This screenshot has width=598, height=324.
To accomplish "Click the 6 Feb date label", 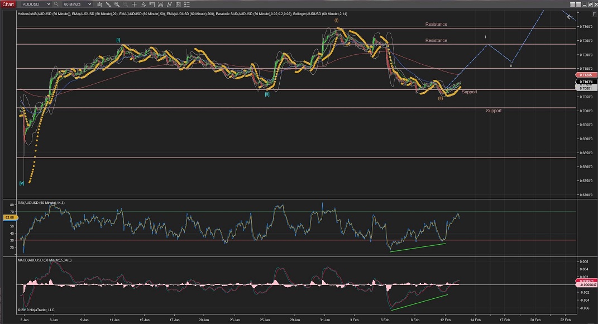I will click(385, 320).
